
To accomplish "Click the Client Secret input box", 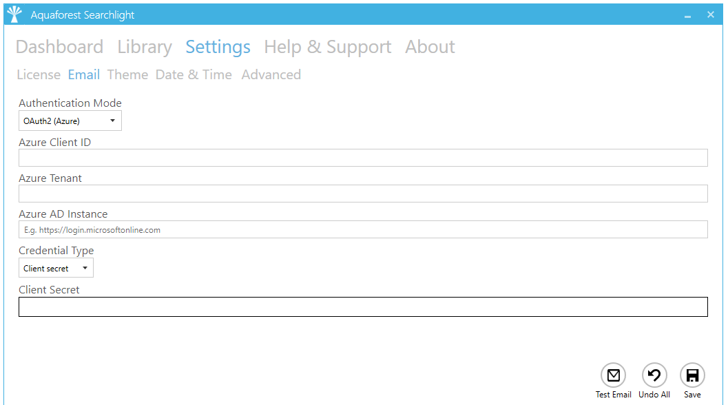I will [363, 307].
